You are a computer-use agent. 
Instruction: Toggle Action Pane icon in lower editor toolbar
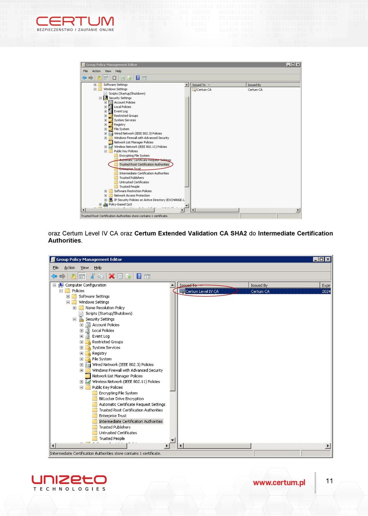click(147, 276)
